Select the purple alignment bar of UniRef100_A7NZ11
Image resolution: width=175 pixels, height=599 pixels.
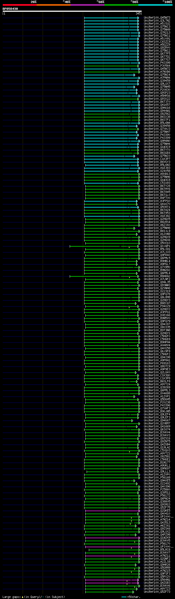(x=113, y=556)
